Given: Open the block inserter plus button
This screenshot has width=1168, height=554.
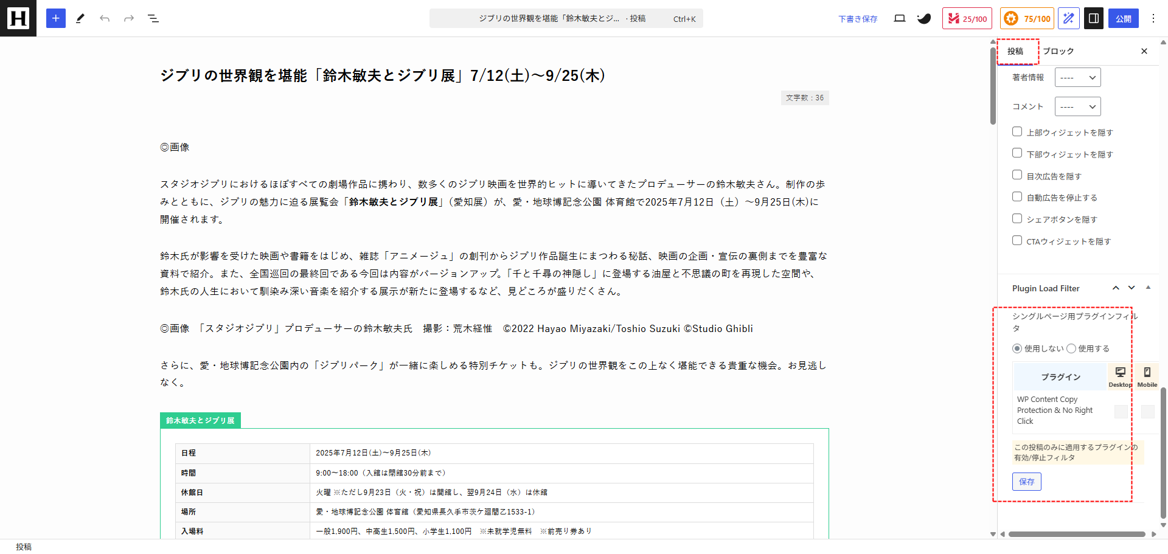Looking at the screenshot, I should click(56, 18).
